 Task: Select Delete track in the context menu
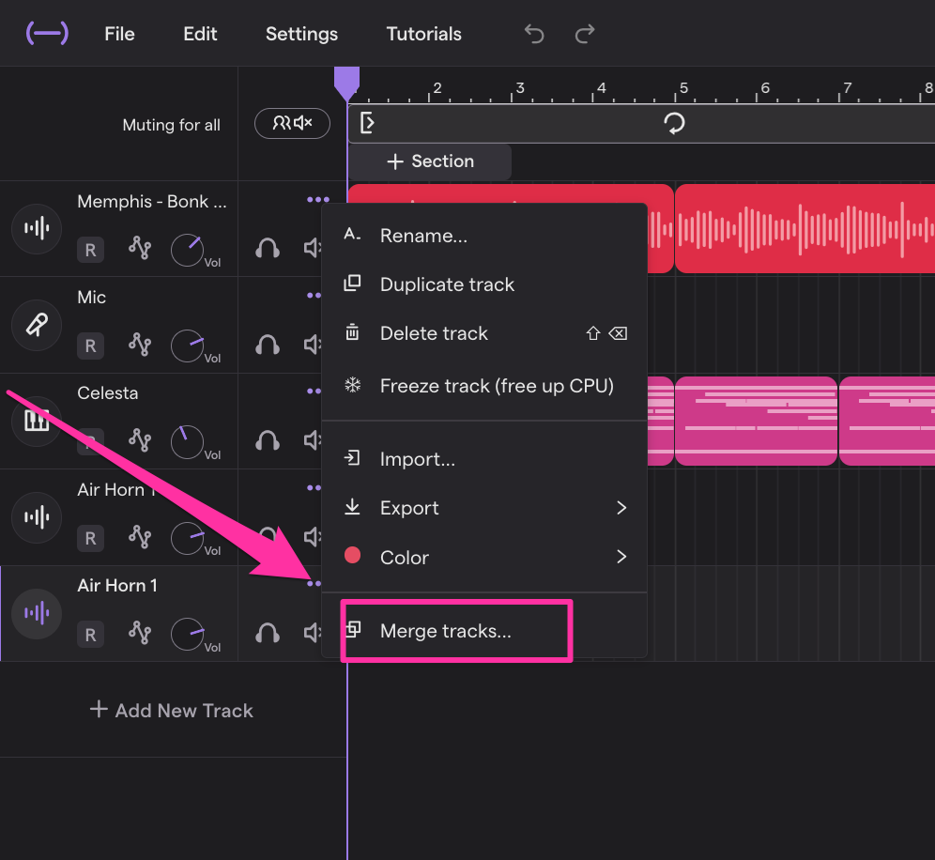pos(484,333)
